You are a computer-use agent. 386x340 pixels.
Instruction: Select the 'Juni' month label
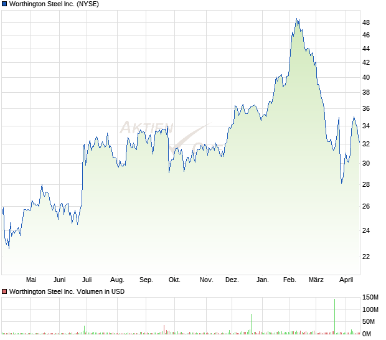tap(59, 280)
